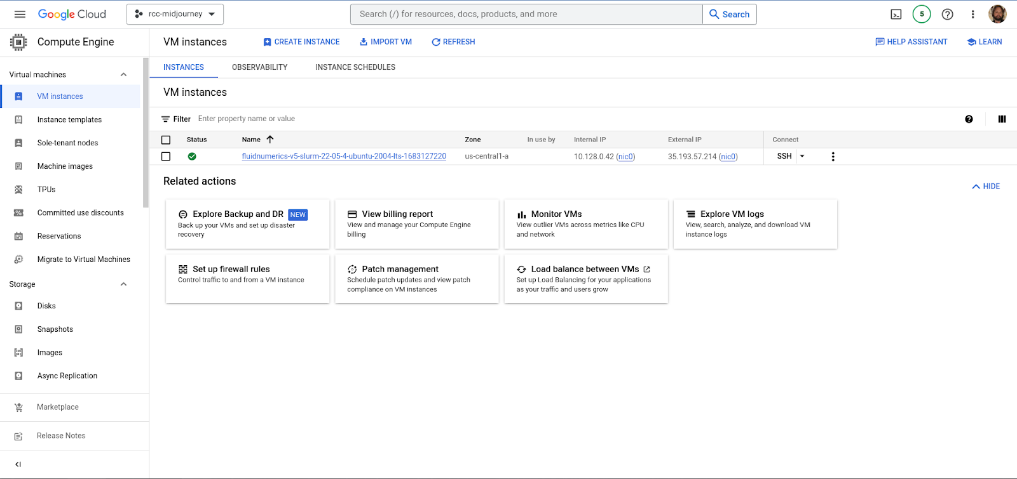Switch to the INSTANCE SCHEDULES tab
This screenshot has width=1017, height=479.
(x=355, y=67)
